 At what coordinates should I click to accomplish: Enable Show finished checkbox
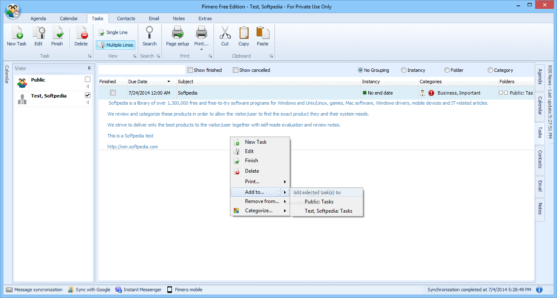[190, 70]
